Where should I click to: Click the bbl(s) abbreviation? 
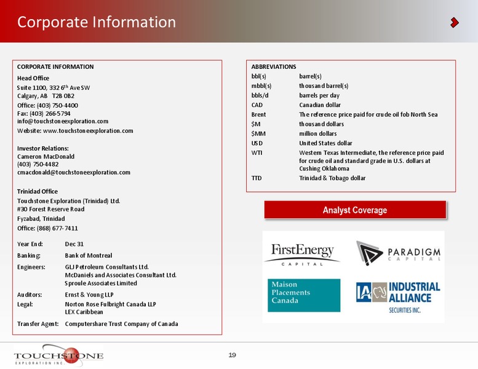pyautogui.click(x=259, y=76)
